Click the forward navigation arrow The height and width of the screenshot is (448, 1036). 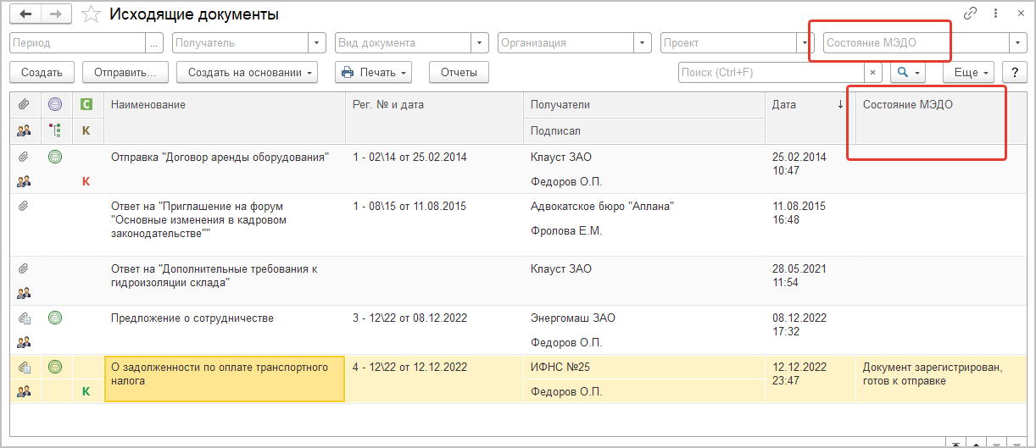click(56, 14)
